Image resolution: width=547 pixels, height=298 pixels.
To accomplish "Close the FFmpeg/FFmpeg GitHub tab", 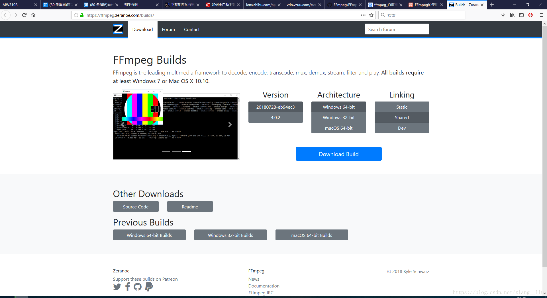I will [x=360, y=5].
